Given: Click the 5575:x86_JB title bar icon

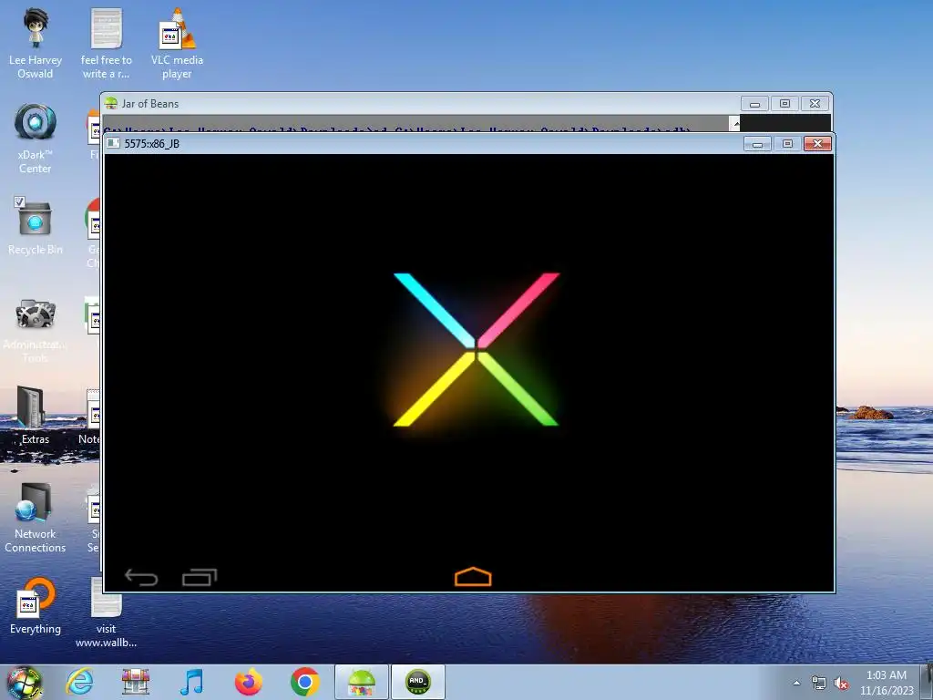Looking at the screenshot, I should [x=113, y=143].
